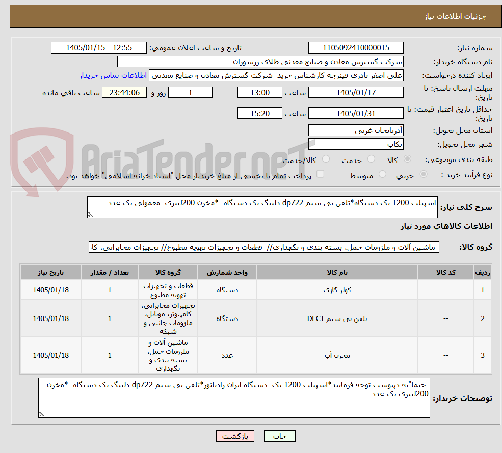Click the کولر گازی item name cell
502x453 pixels.
pyautogui.click(x=337, y=290)
